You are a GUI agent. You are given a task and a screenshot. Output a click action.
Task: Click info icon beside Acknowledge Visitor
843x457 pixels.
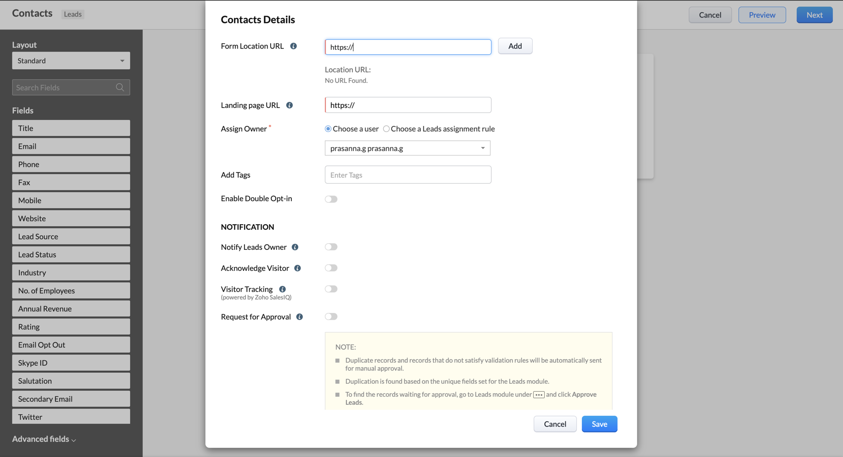pyautogui.click(x=298, y=268)
